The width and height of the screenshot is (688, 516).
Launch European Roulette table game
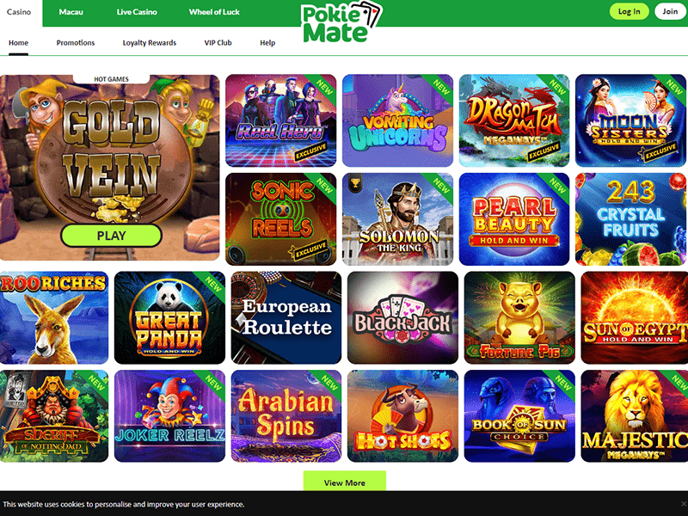(x=286, y=317)
